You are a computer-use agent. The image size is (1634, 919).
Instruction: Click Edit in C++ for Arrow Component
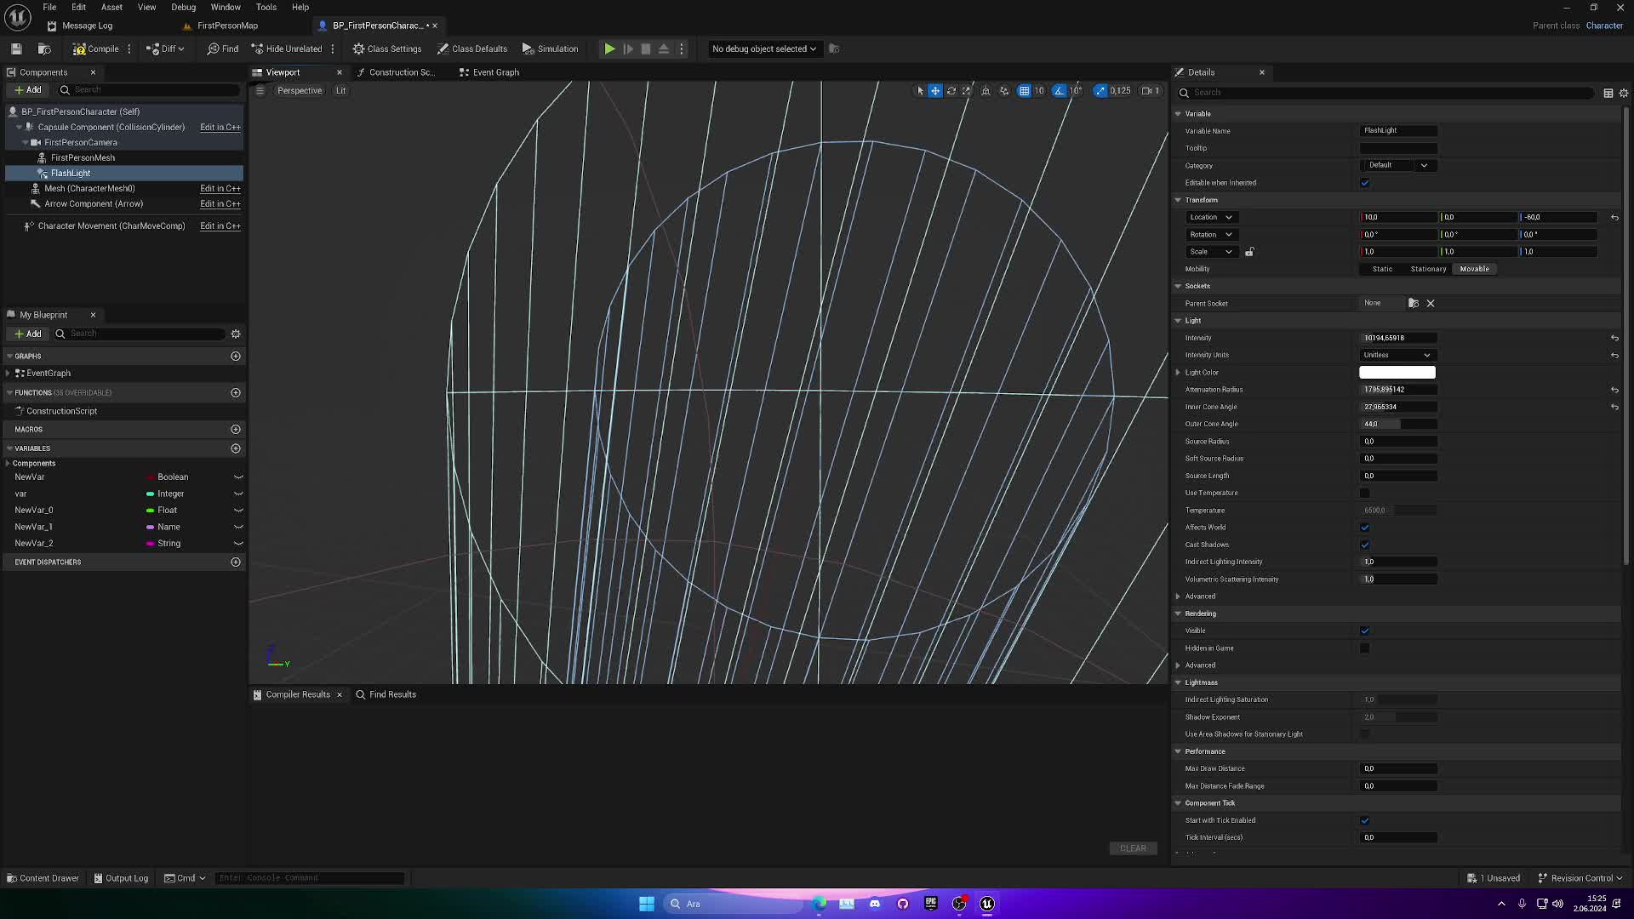pos(220,203)
